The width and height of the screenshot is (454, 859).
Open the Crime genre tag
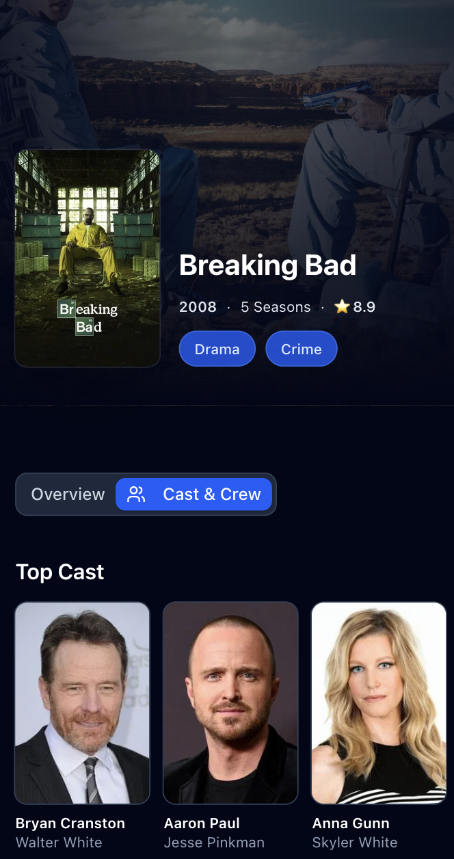[x=302, y=349]
